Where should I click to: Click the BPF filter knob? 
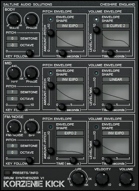(32, 127)
